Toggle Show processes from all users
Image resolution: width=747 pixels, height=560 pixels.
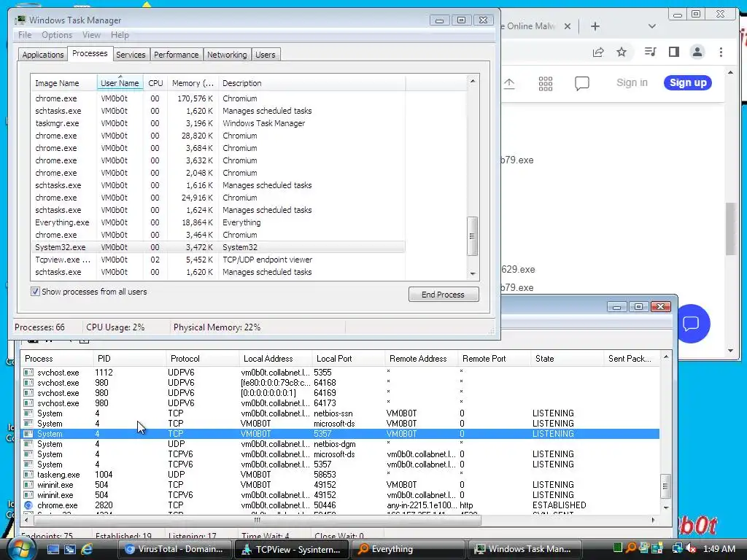point(35,292)
